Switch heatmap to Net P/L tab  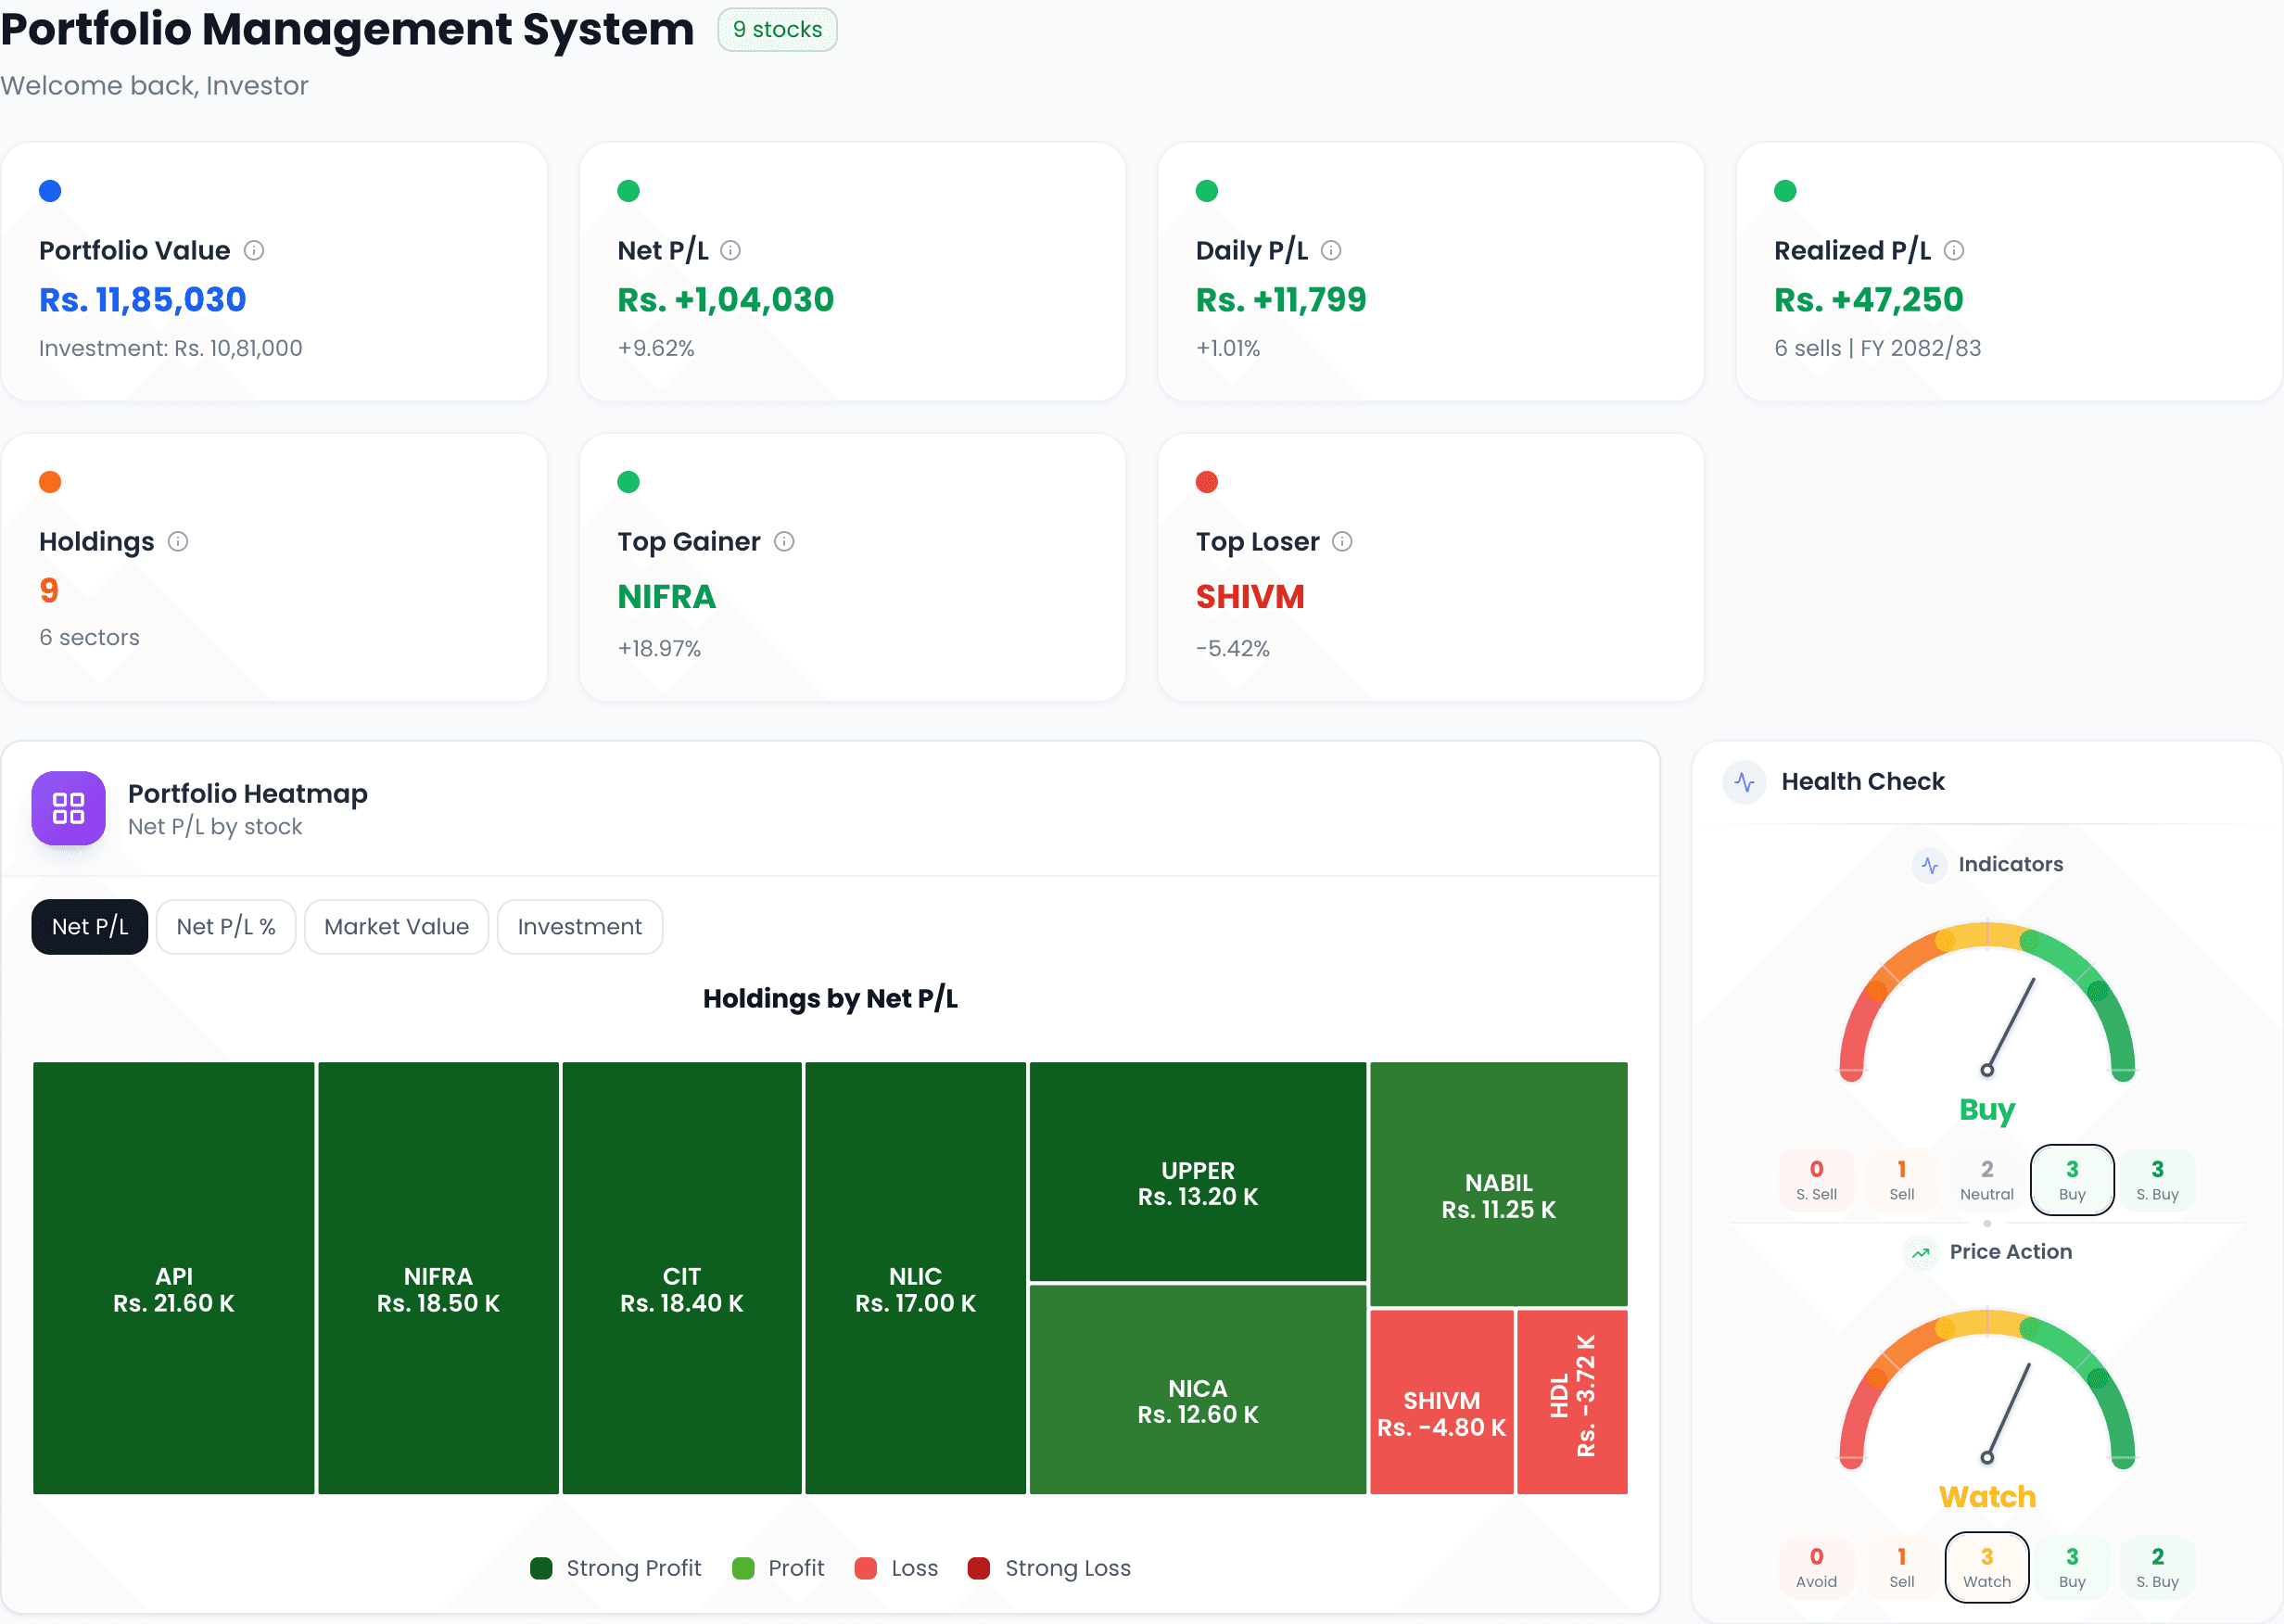pos(90,927)
